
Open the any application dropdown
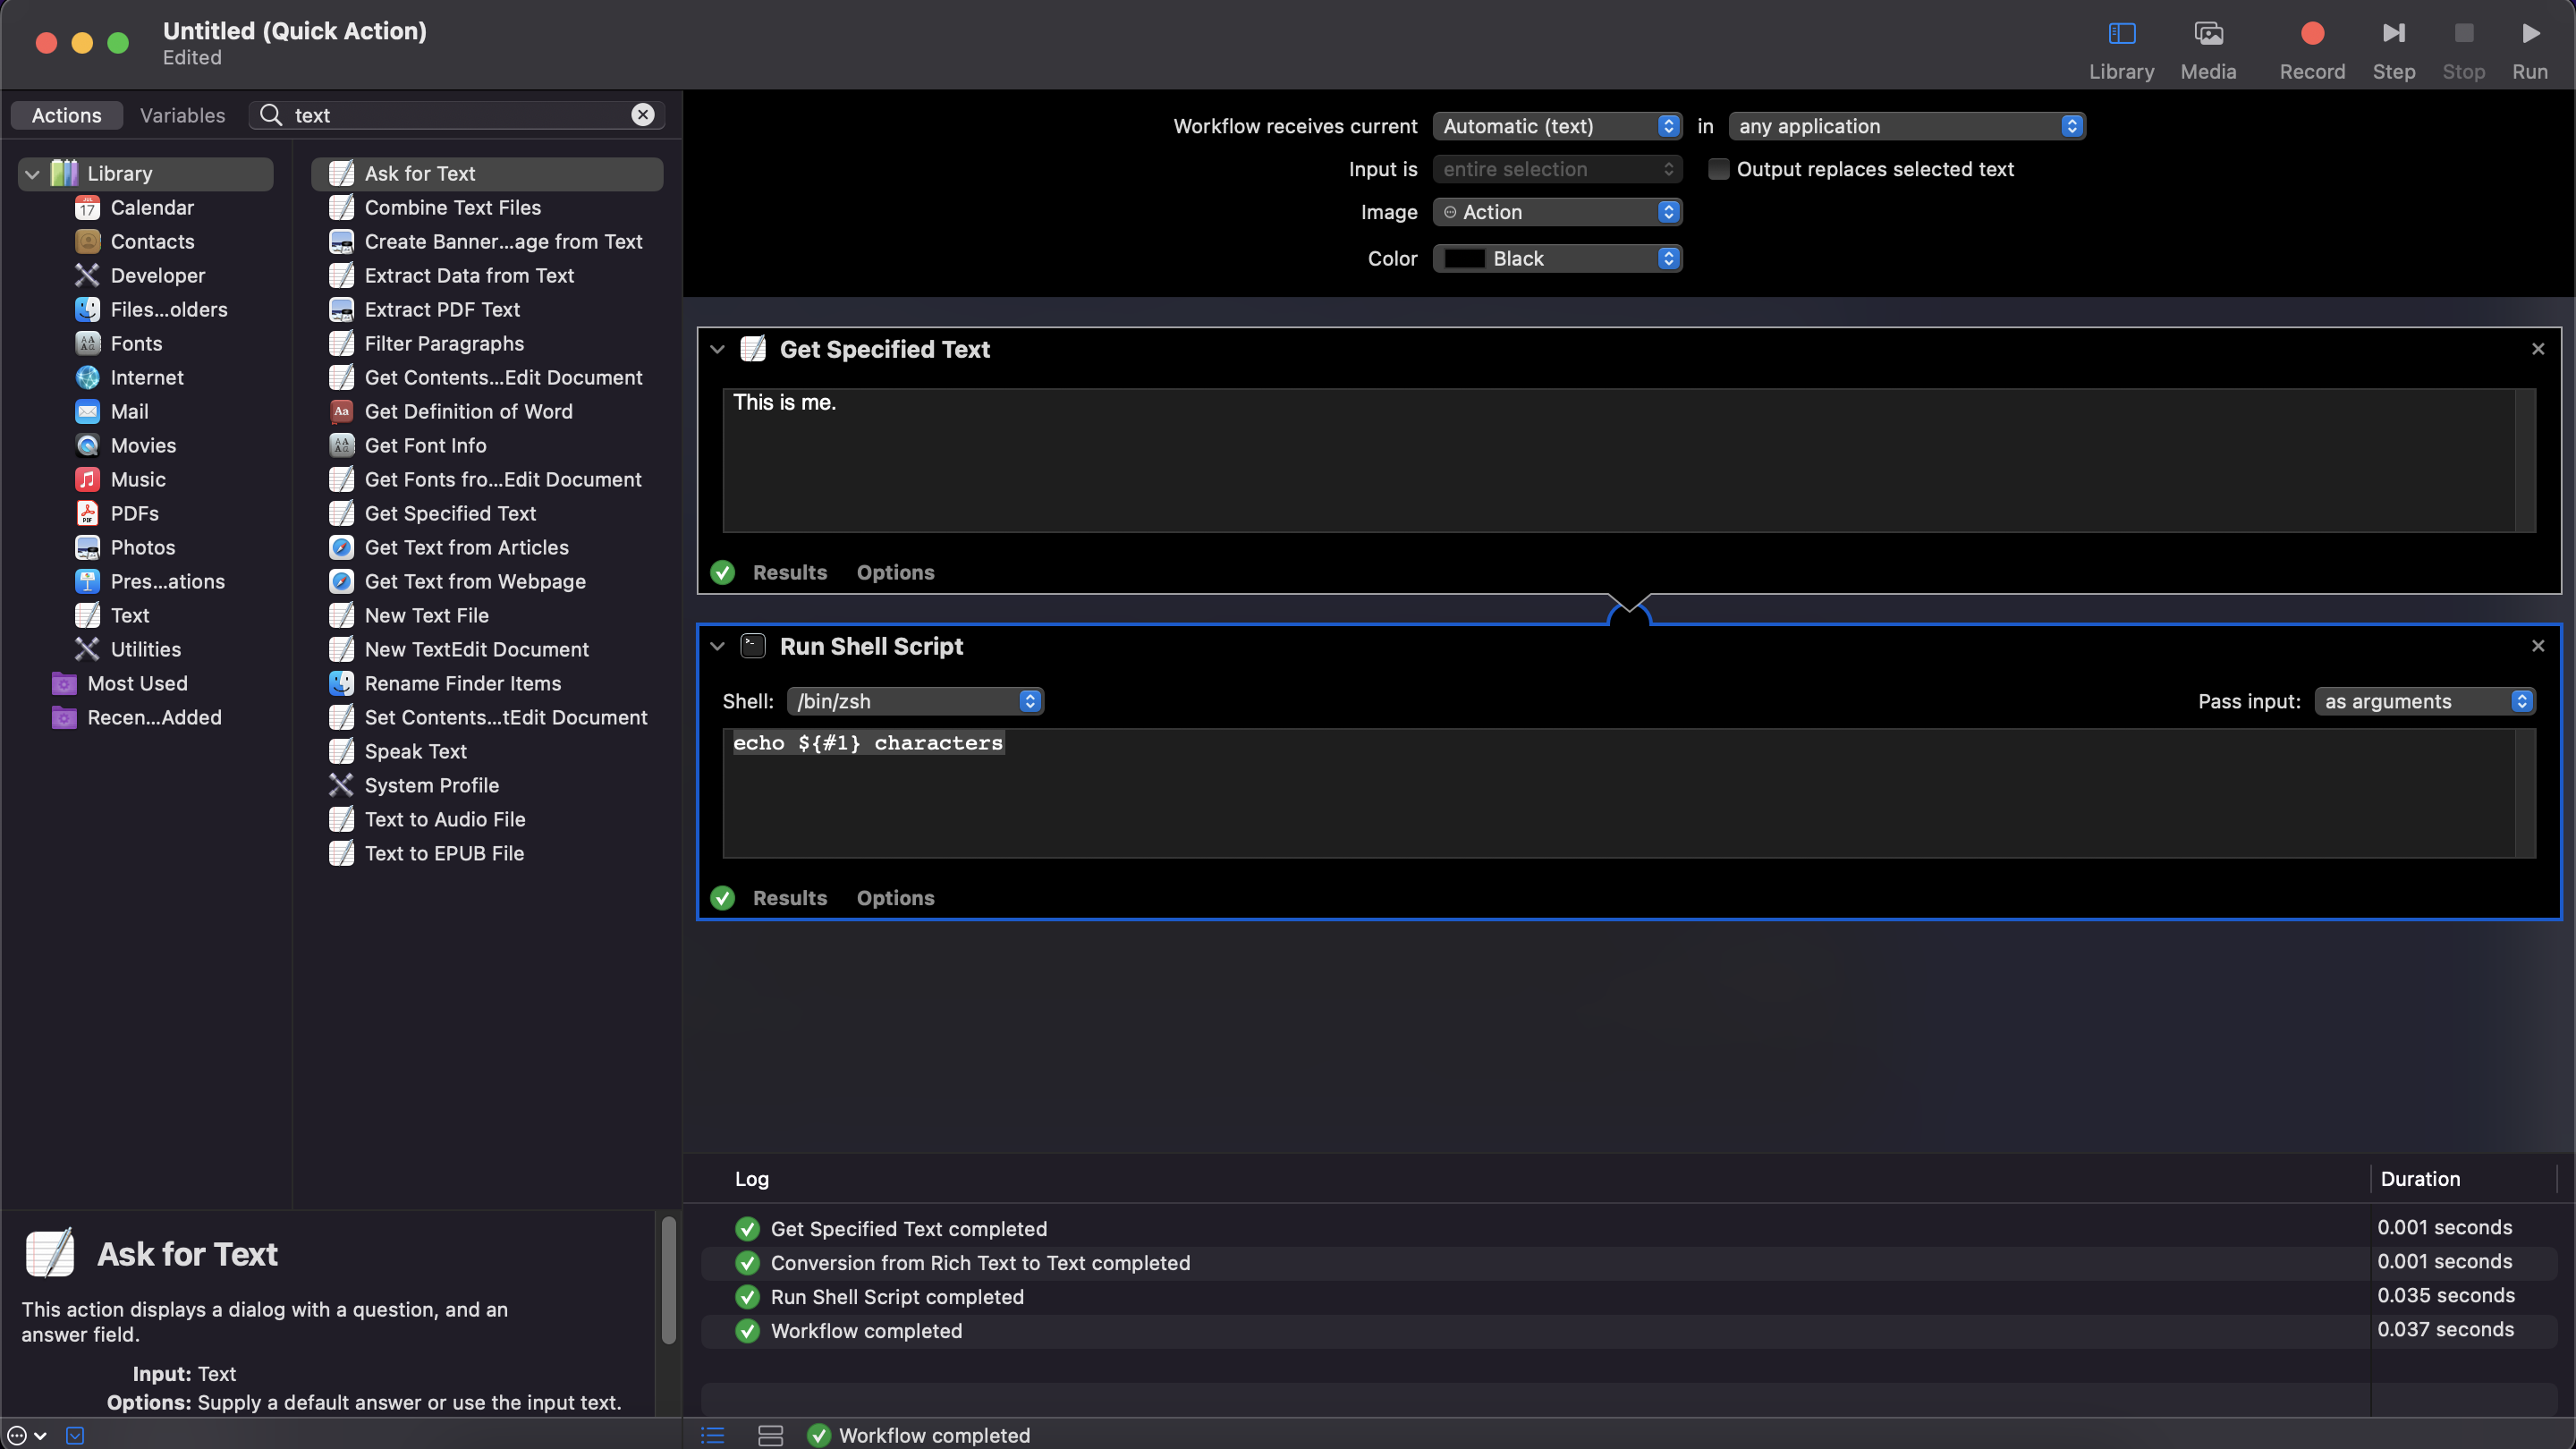(1906, 126)
